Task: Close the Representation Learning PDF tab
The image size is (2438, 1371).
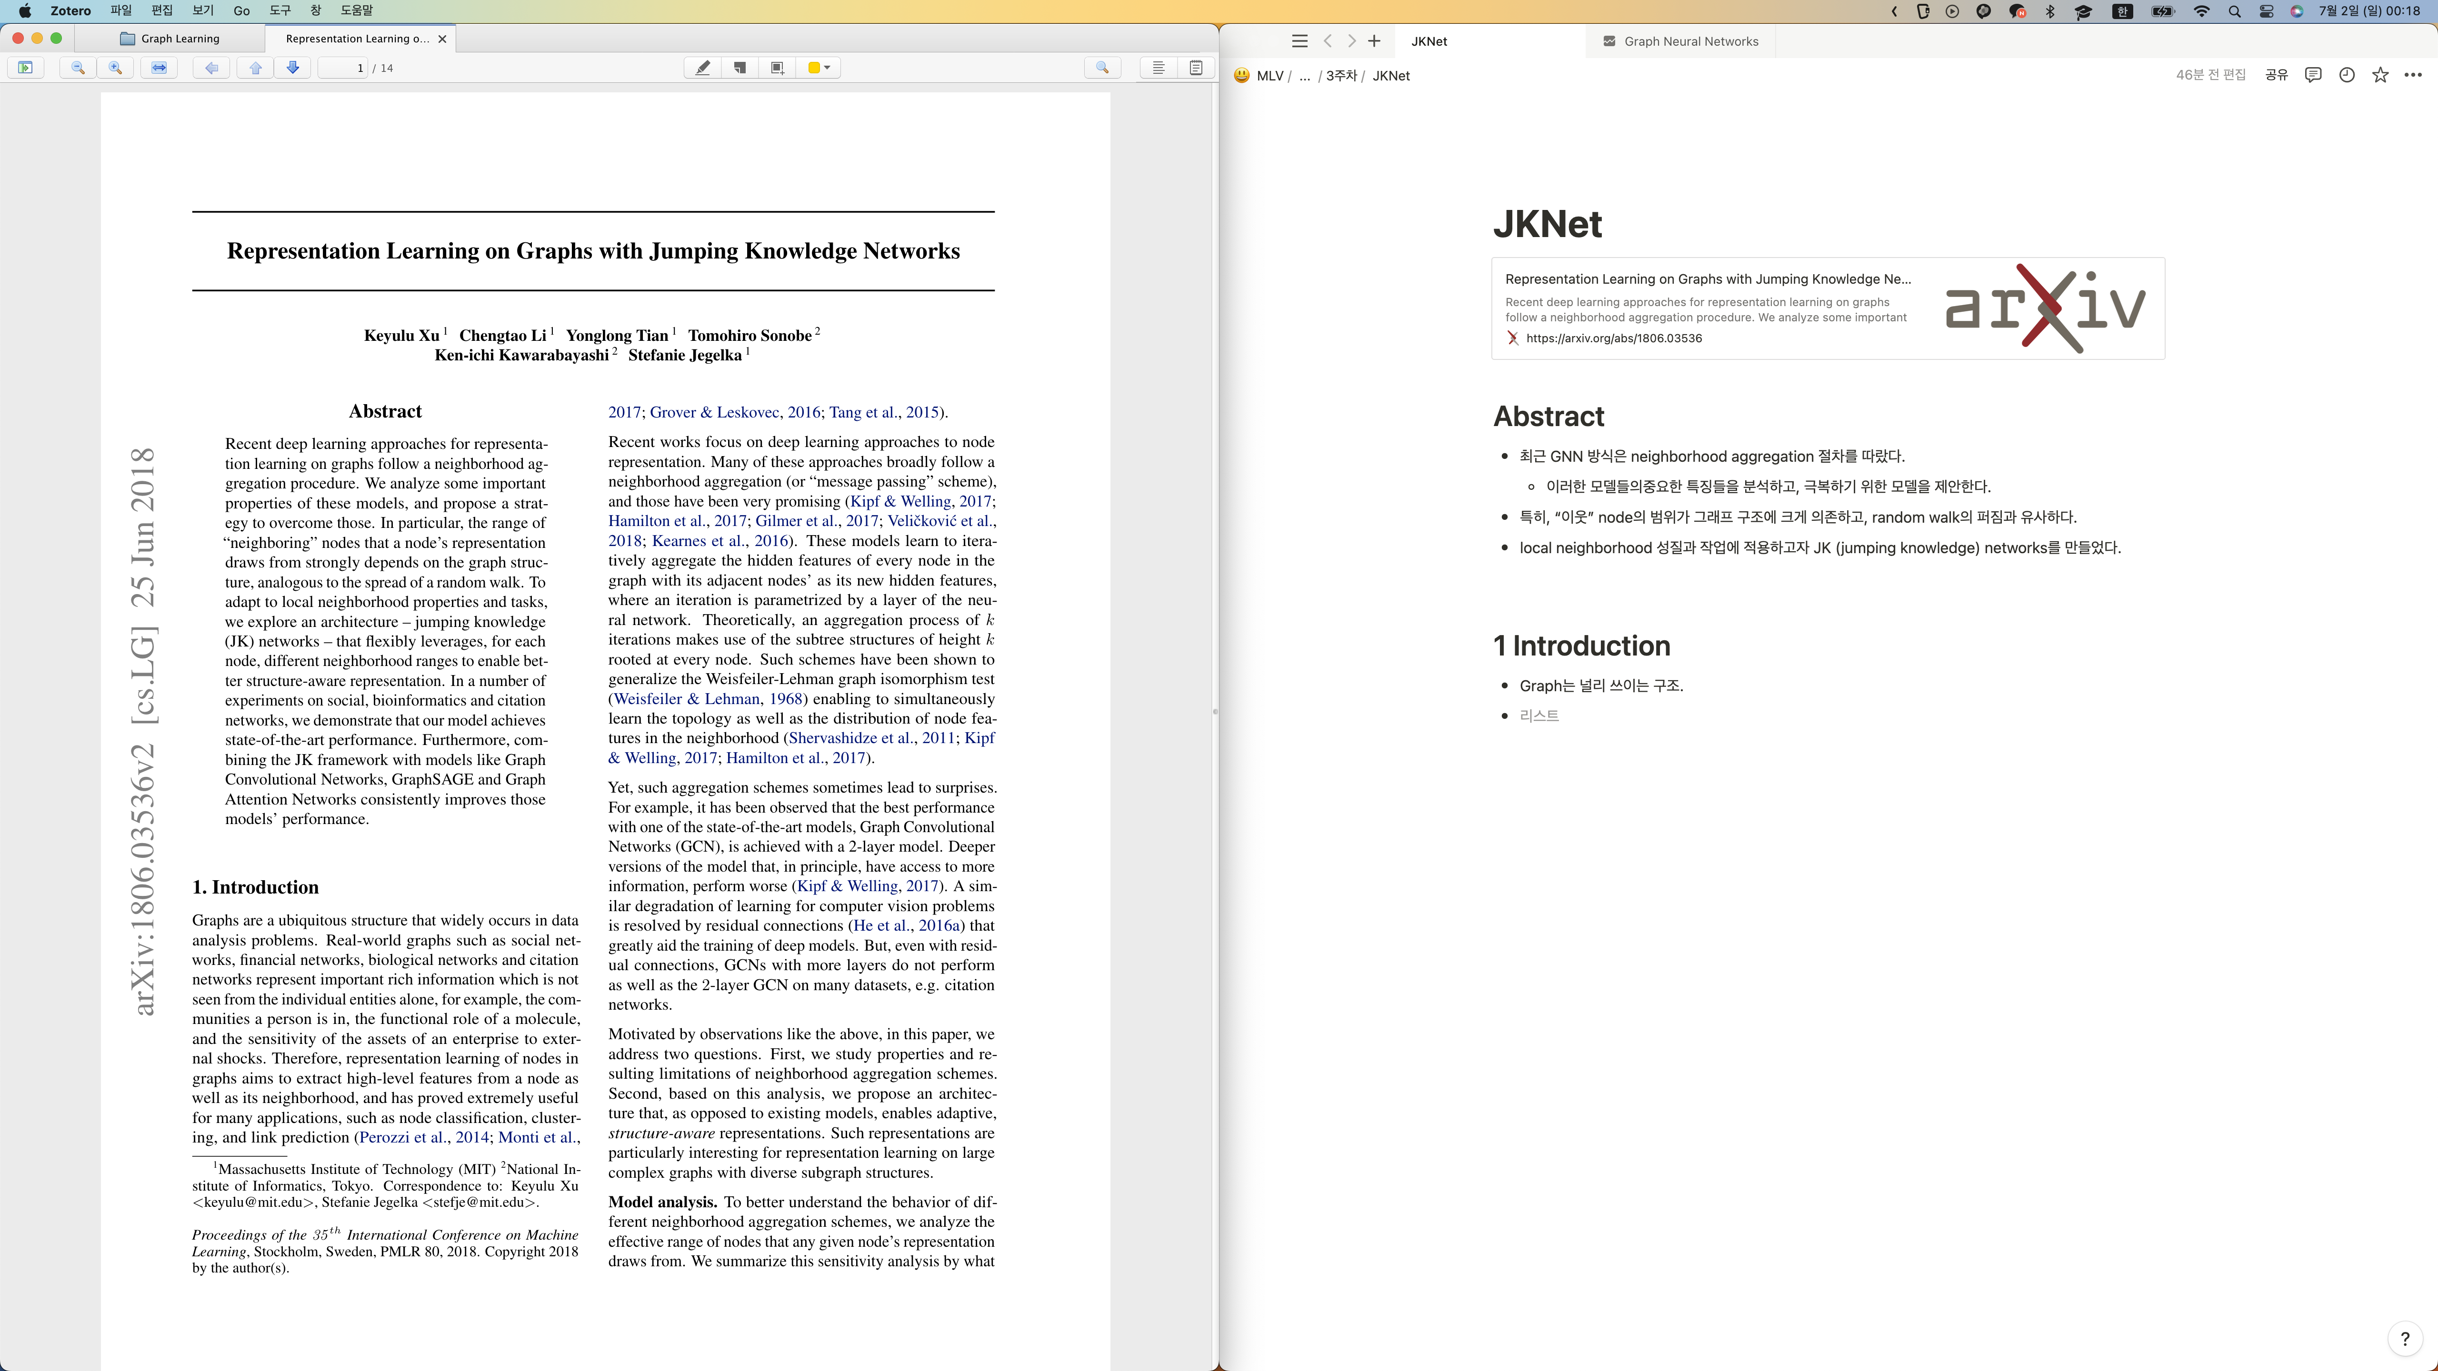Action: point(442,39)
